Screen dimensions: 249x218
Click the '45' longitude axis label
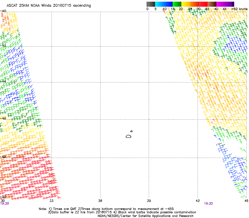click(x=246, y=201)
